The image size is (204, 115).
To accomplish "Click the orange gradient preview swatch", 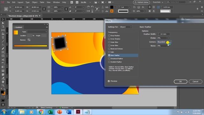I will tap(16, 33).
